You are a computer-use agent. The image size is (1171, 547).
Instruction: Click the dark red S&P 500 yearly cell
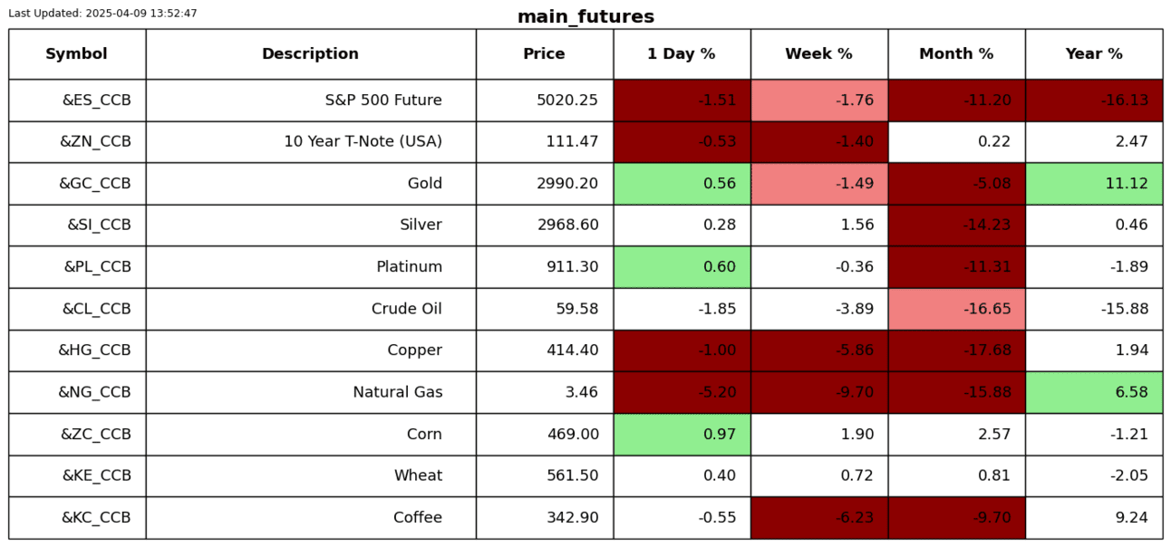tap(1094, 101)
